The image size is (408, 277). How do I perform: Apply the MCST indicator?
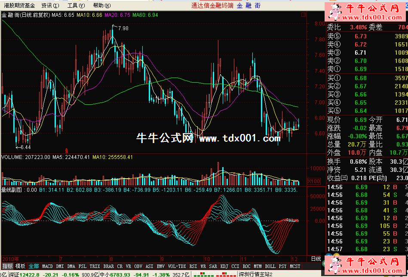point(295,266)
